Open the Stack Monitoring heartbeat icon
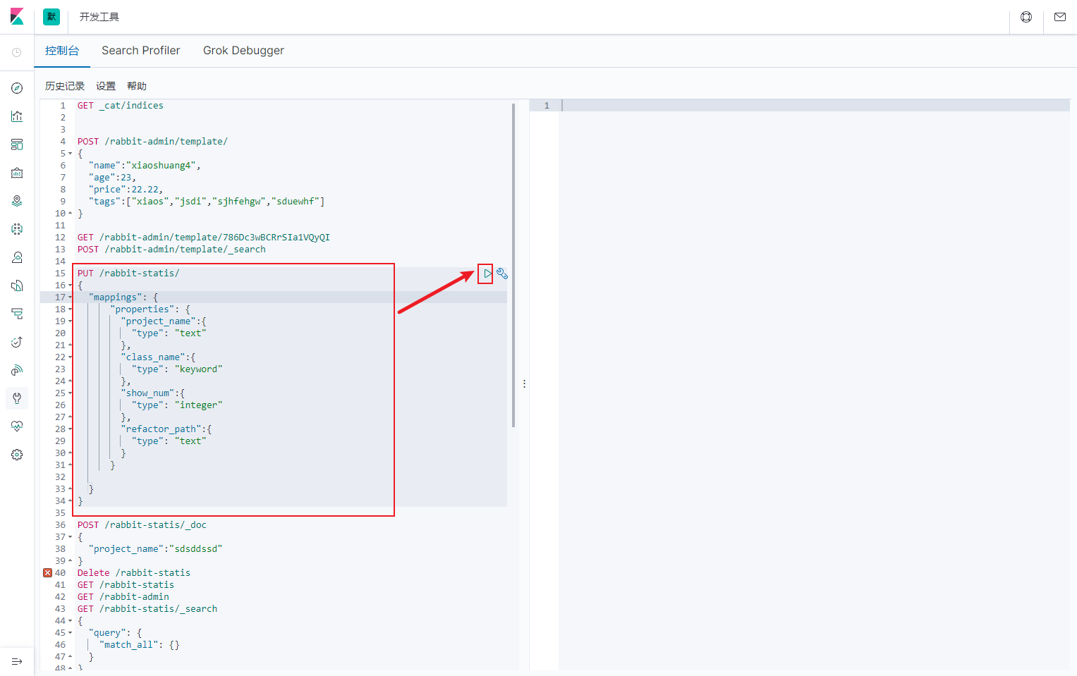 coord(16,425)
